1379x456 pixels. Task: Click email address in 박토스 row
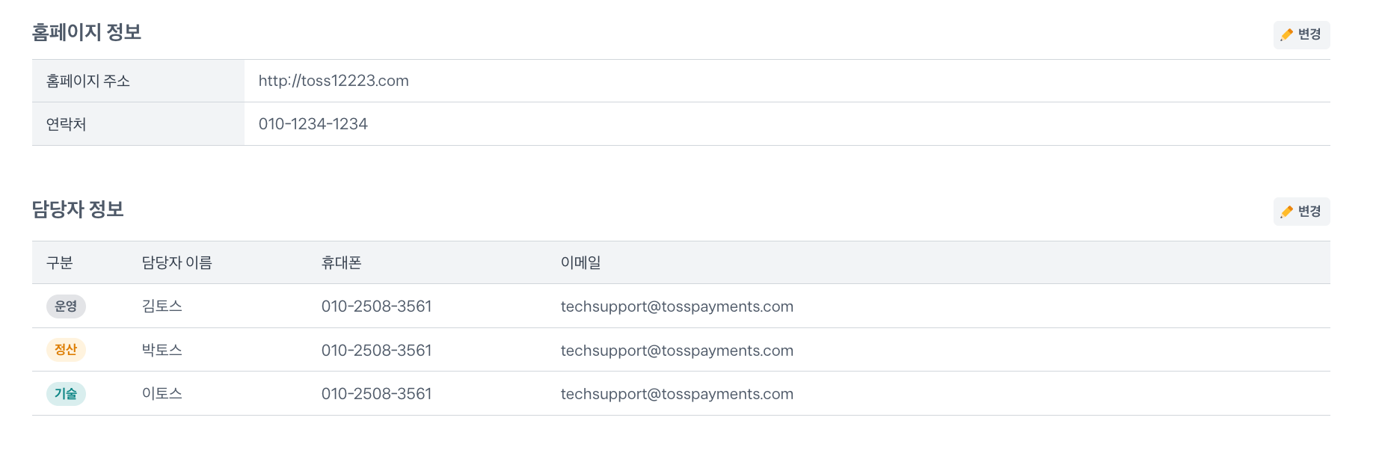(677, 351)
